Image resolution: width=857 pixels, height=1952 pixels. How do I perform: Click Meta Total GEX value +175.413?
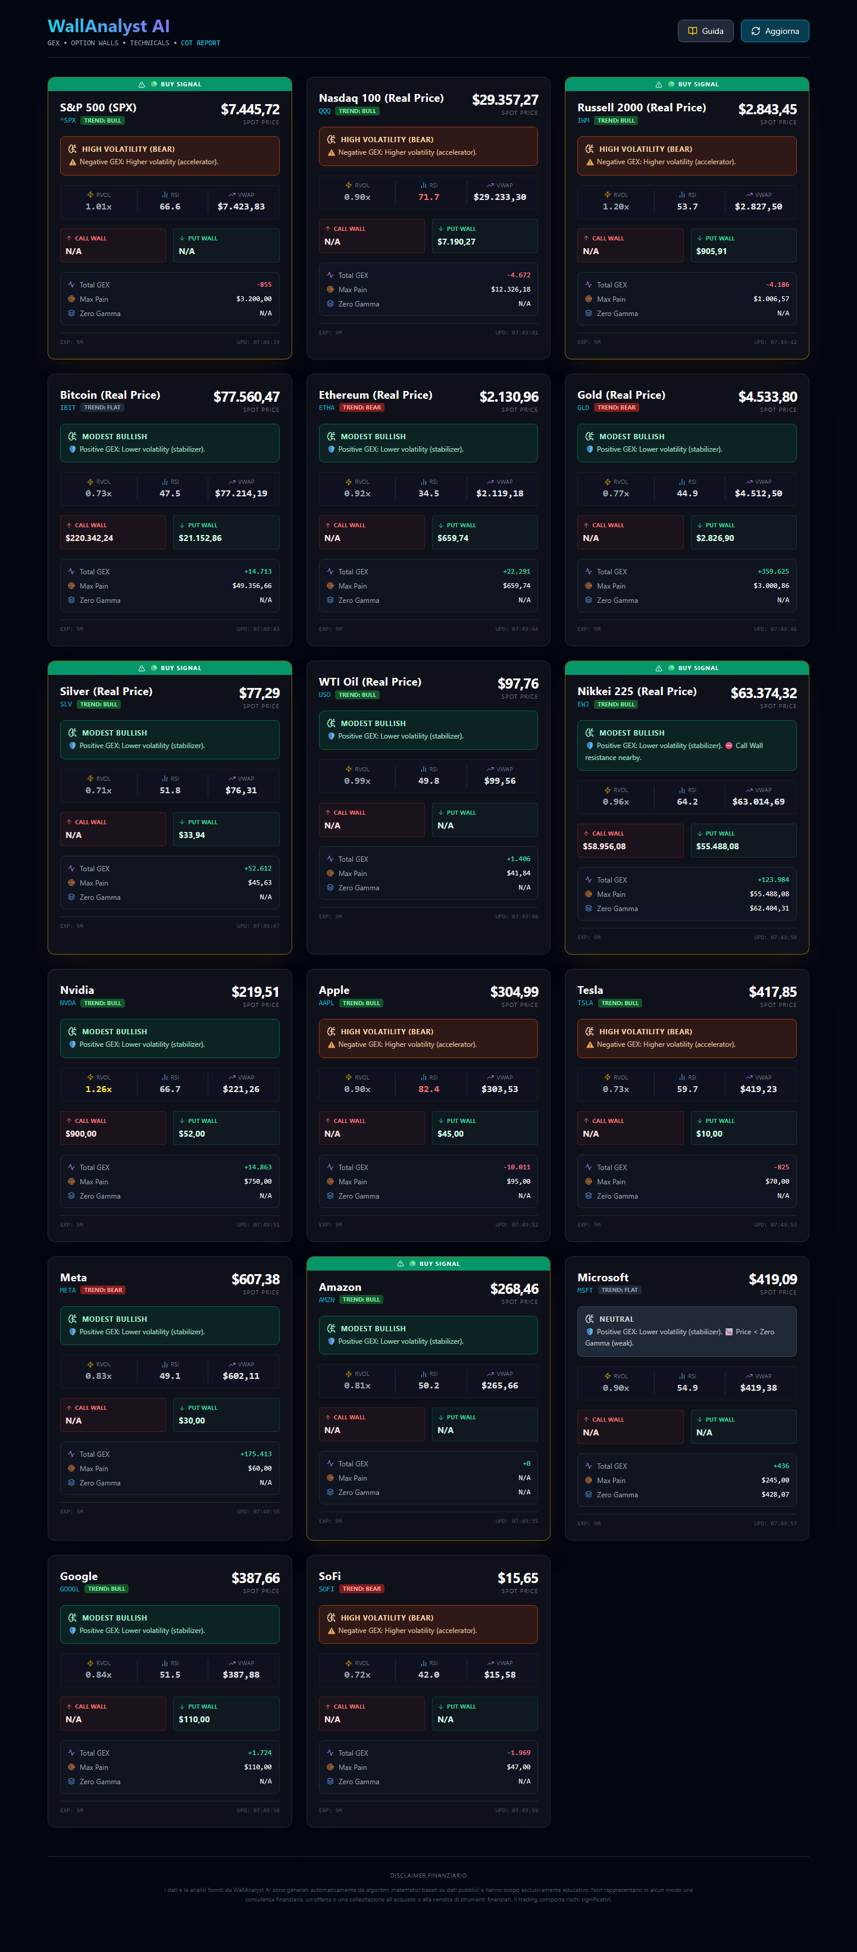256,1453
